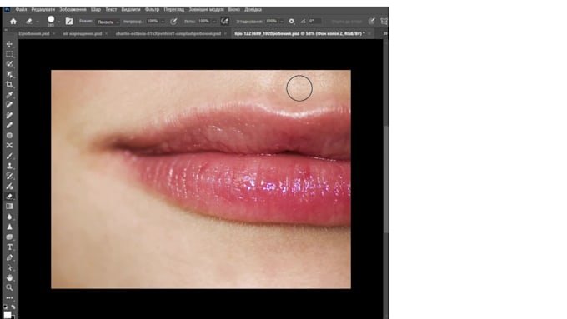Open the Редагувати menu
The width and height of the screenshot is (567, 319).
click(x=43, y=9)
